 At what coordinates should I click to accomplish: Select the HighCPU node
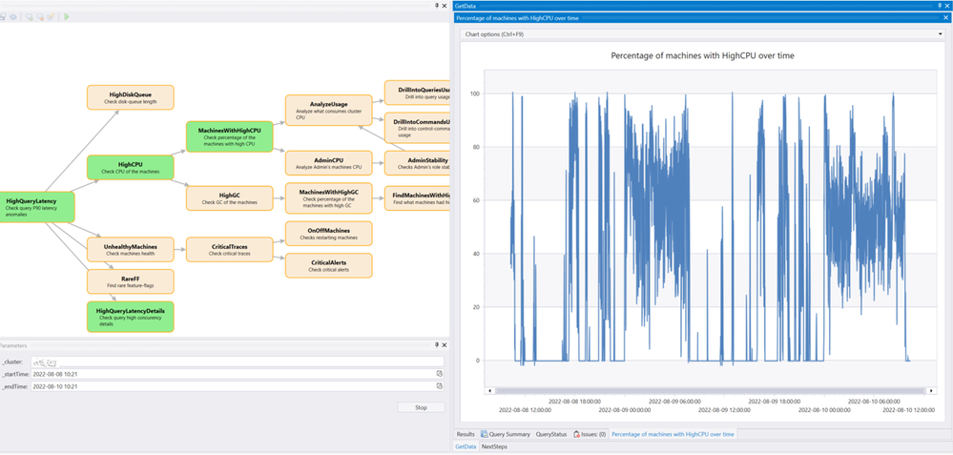[131, 168]
